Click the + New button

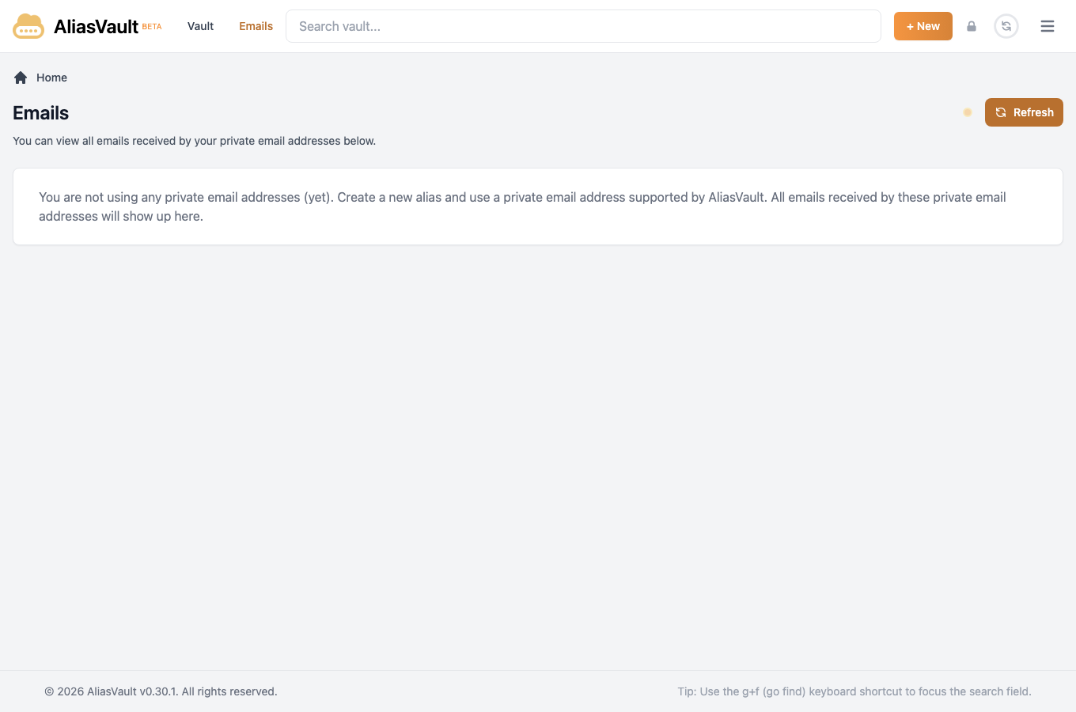pos(923,26)
